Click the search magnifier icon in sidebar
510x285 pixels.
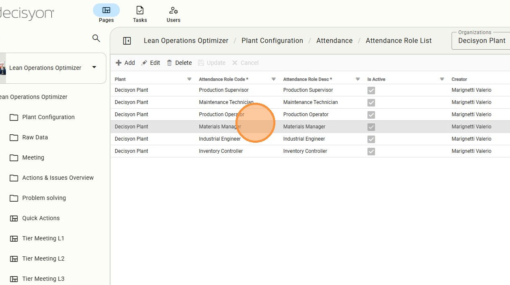[x=96, y=38]
